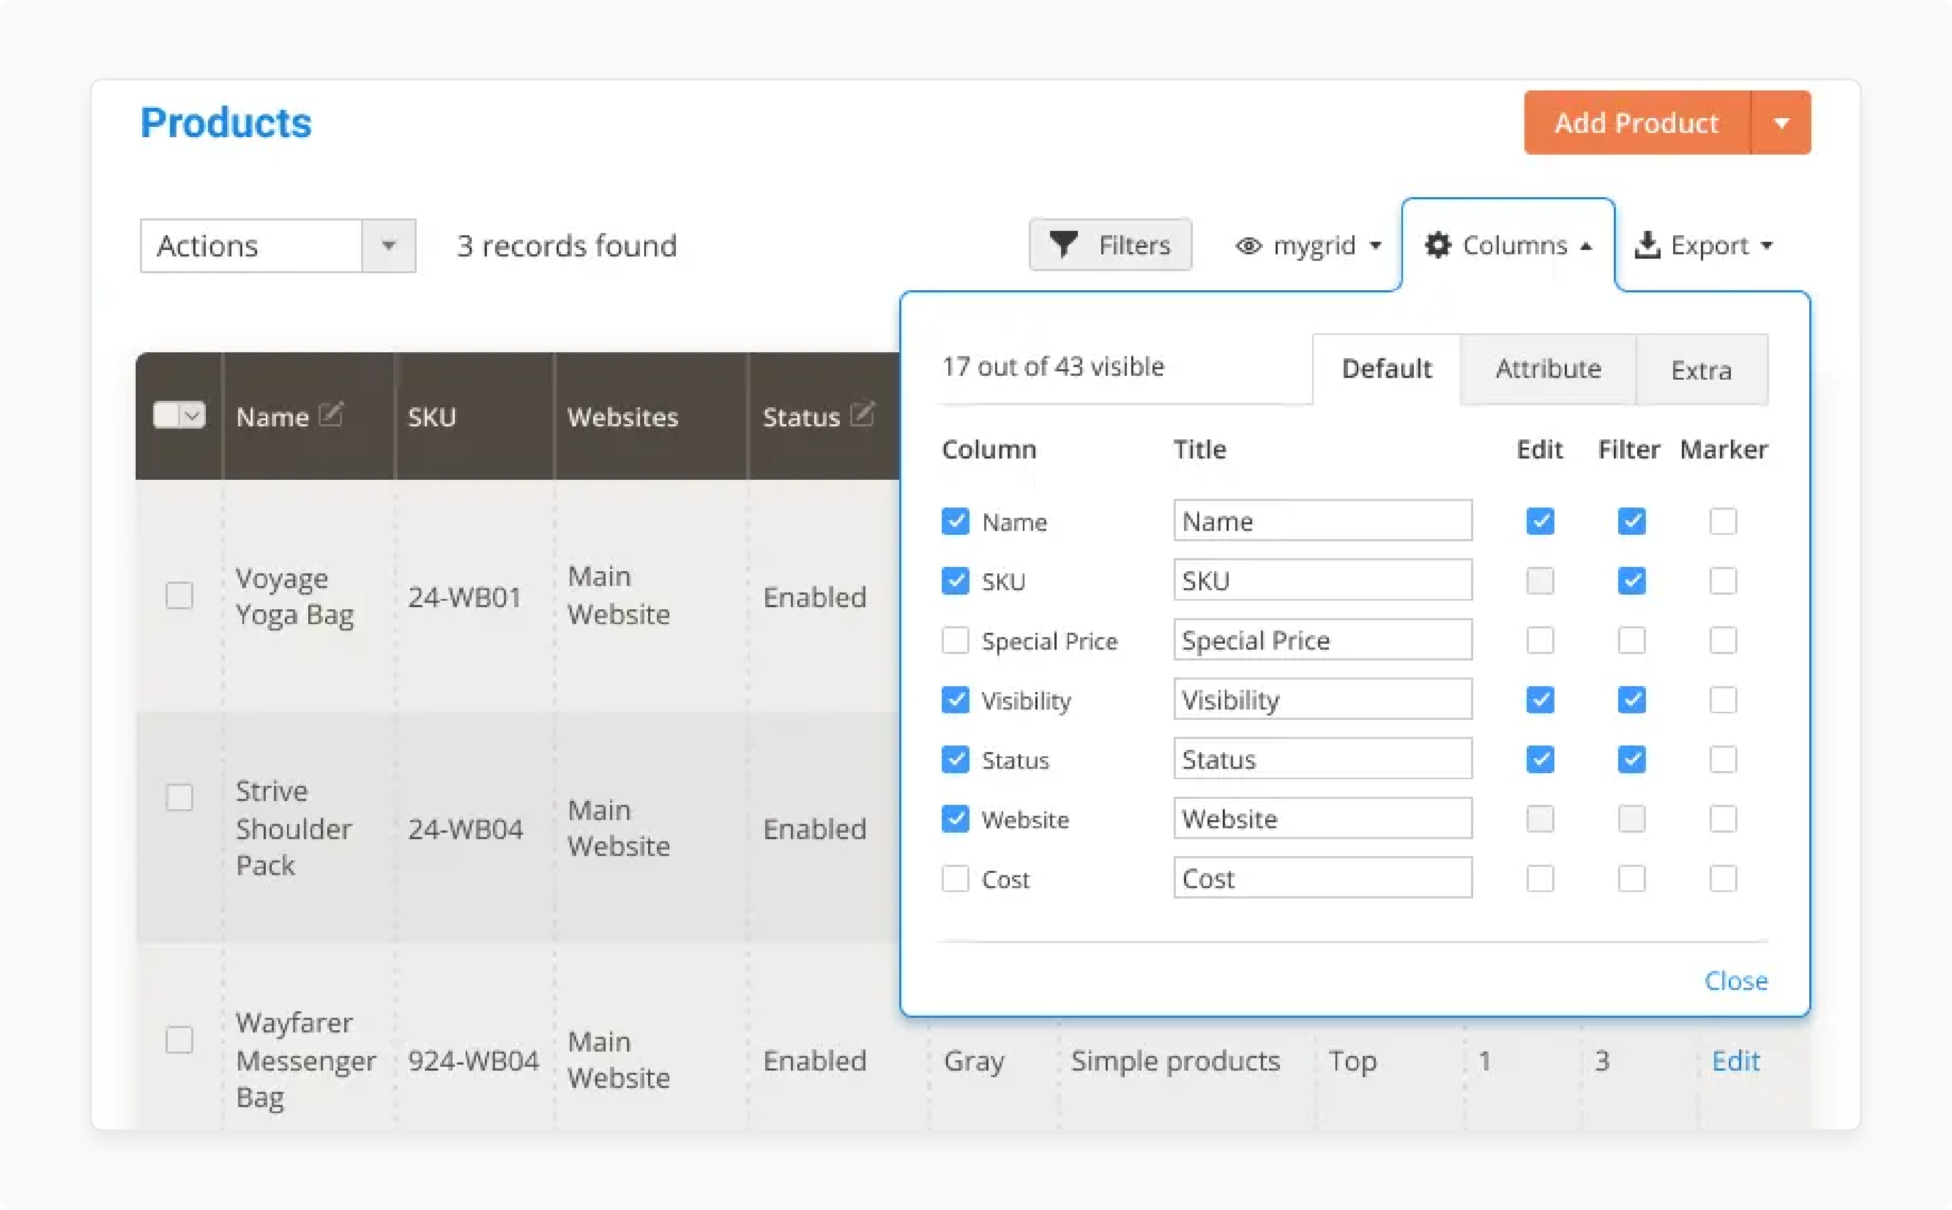The width and height of the screenshot is (1952, 1210).
Task: Expand the Export dropdown arrow
Action: tap(1766, 245)
